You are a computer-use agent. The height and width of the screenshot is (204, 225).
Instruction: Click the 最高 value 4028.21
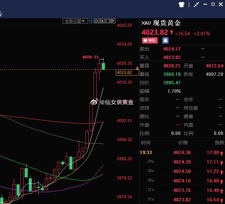(172, 66)
